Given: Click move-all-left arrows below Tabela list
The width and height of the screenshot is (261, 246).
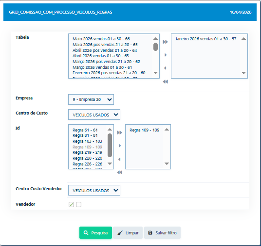Looking at the screenshot, I should pyautogui.click(x=165, y=82).
